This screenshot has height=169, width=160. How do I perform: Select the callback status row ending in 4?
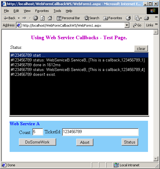pos(79,70)
